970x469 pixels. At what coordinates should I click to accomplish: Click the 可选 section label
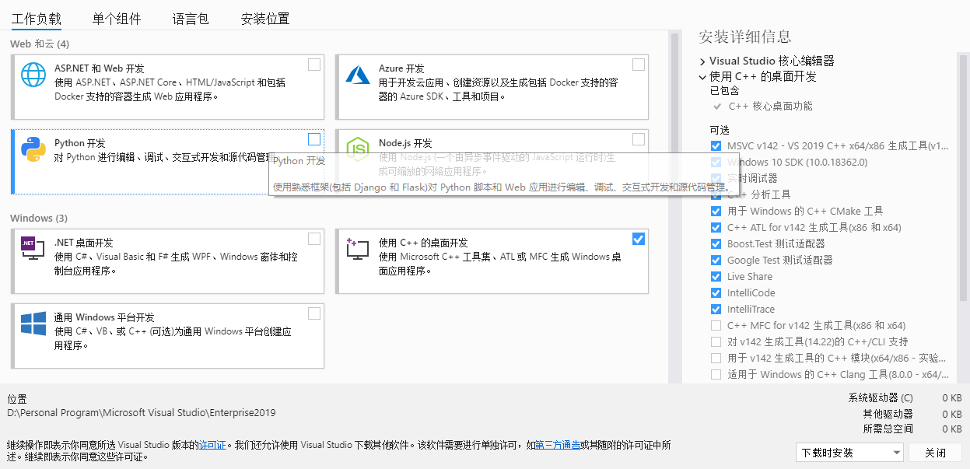719,130
